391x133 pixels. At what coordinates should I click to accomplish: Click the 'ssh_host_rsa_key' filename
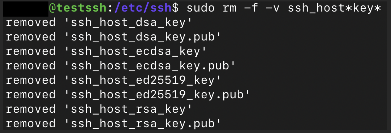coord(128,110)
